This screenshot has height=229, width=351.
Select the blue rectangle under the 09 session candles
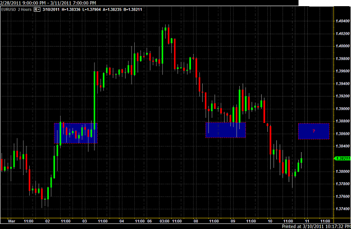point(226,130)
